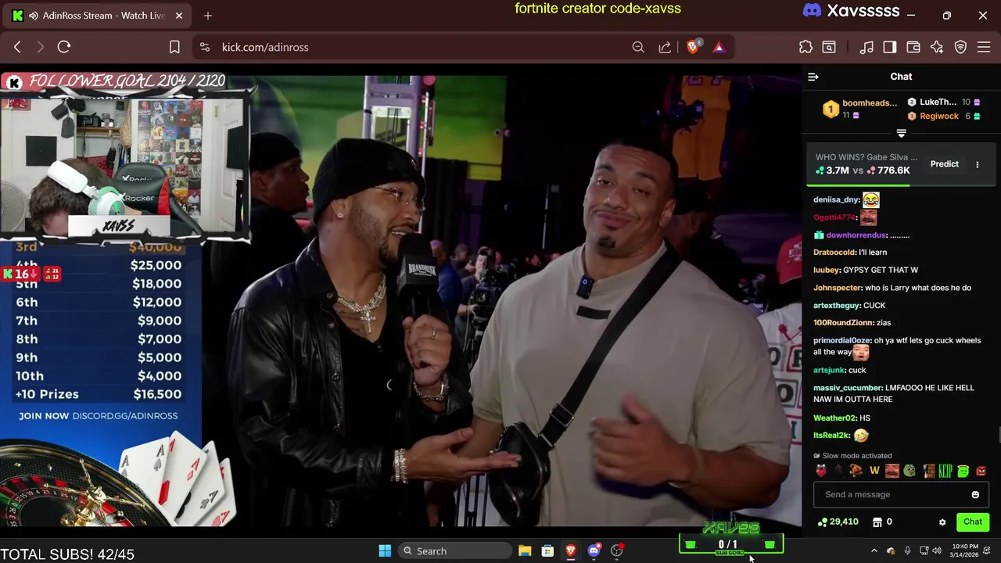Image resolution: width=1001 pixels, height=563 pixels.
Task: Click LukeTh... on the leaderboard
Action: 937,102
